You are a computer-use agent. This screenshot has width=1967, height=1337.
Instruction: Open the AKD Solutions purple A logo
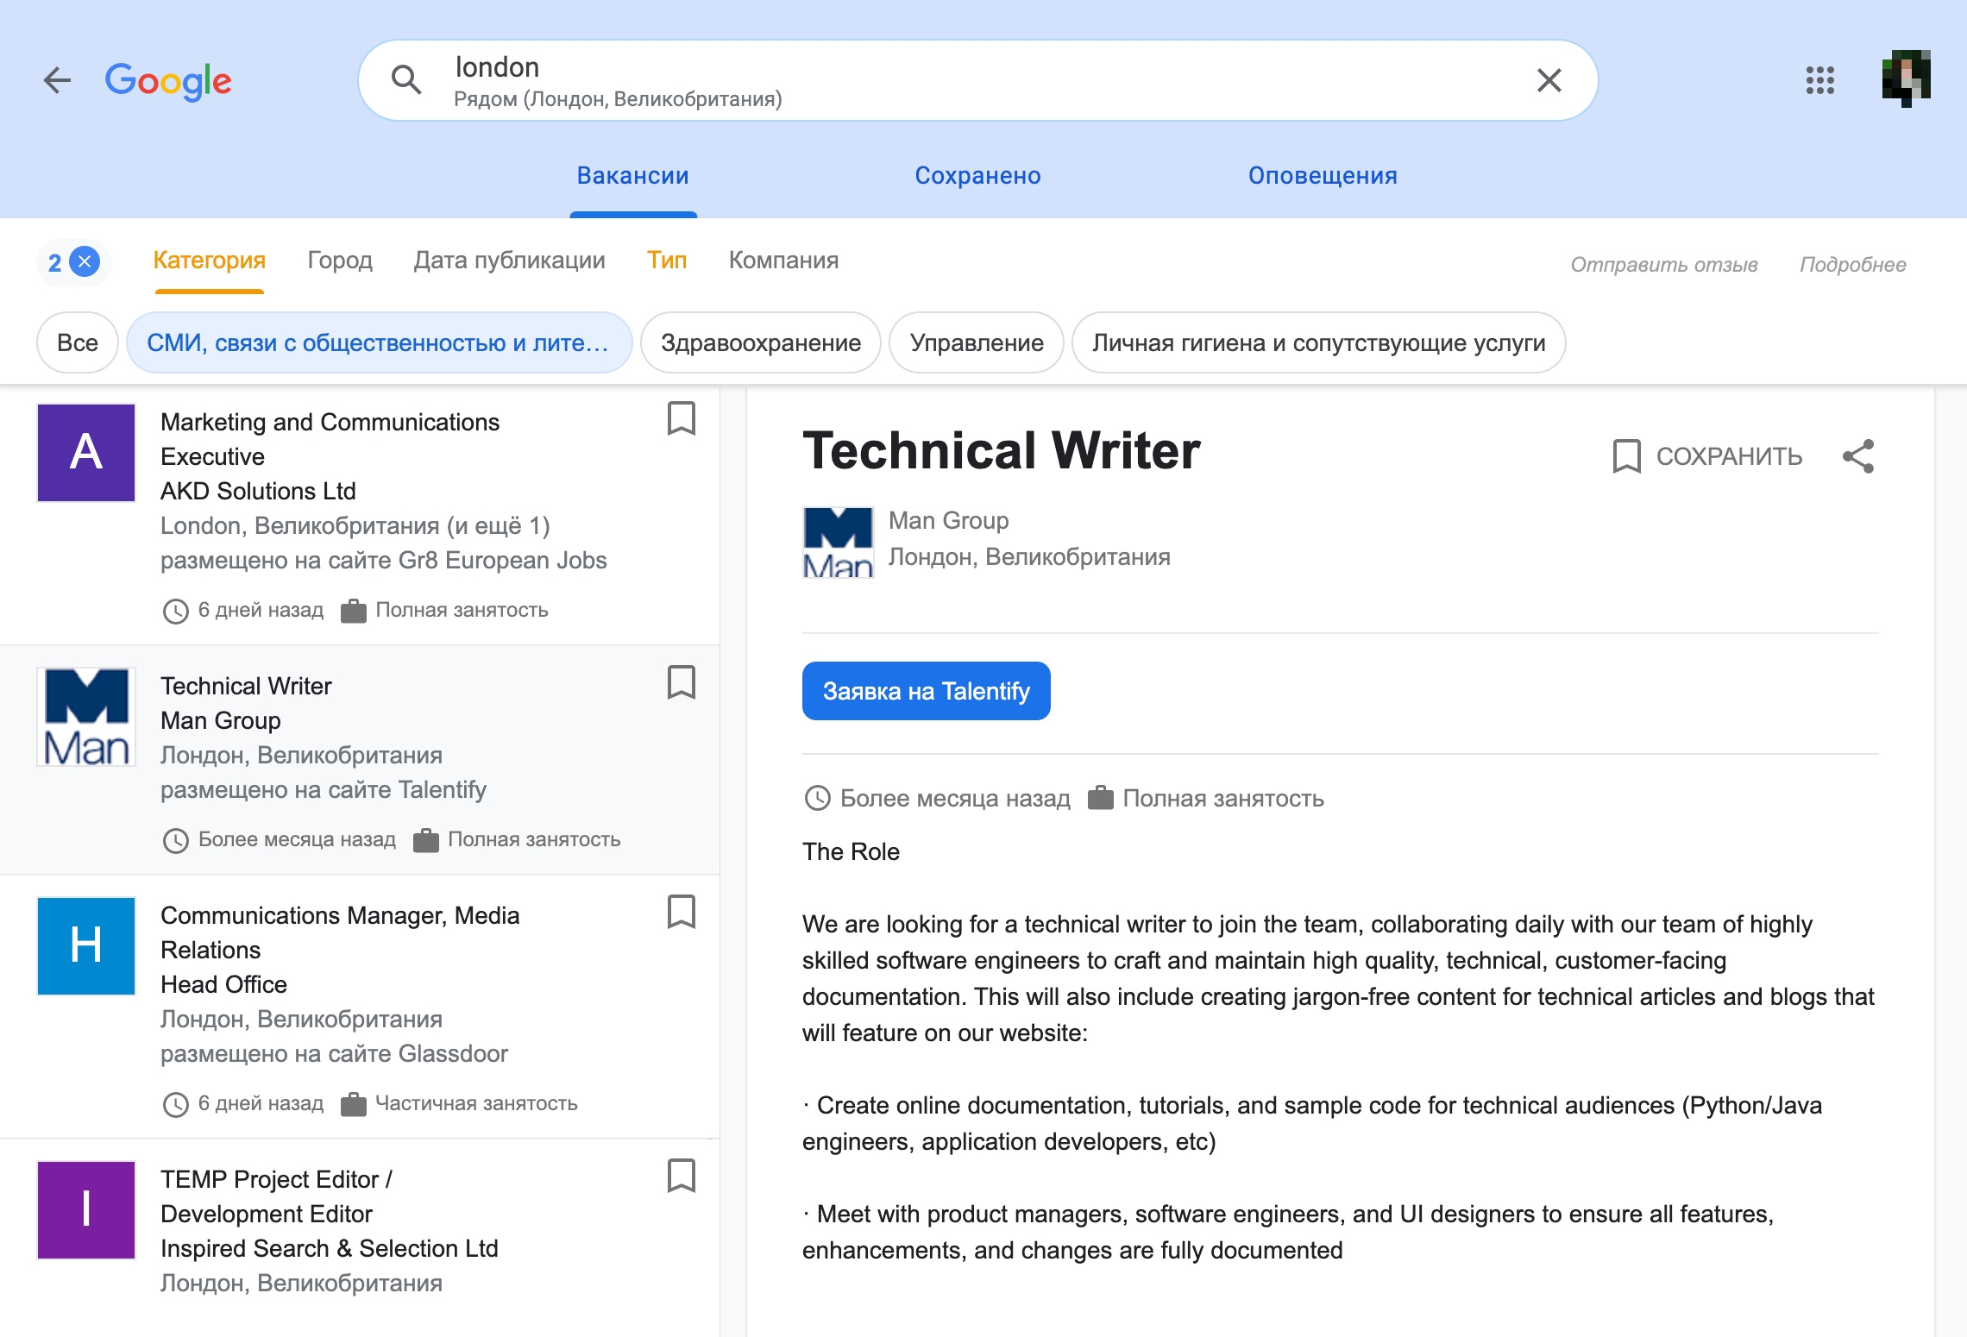point(86,453)
